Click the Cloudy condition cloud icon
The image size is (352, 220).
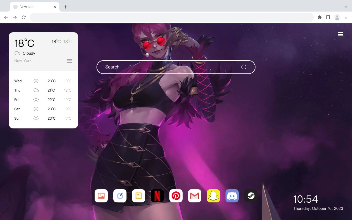tap(17, 53)
